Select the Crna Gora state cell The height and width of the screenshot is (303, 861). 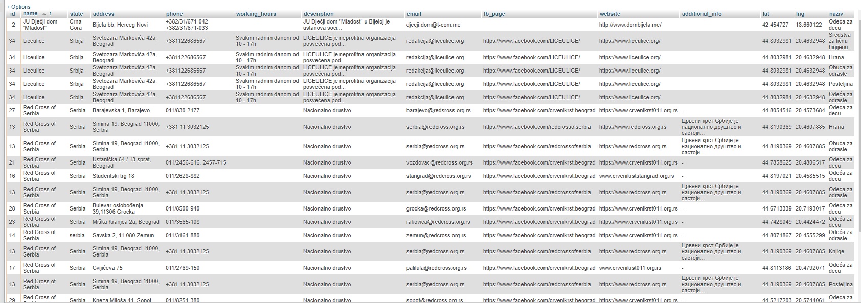(76, 25)
